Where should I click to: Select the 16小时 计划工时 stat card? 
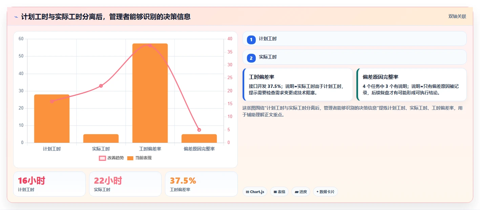(x=49, y=184)
